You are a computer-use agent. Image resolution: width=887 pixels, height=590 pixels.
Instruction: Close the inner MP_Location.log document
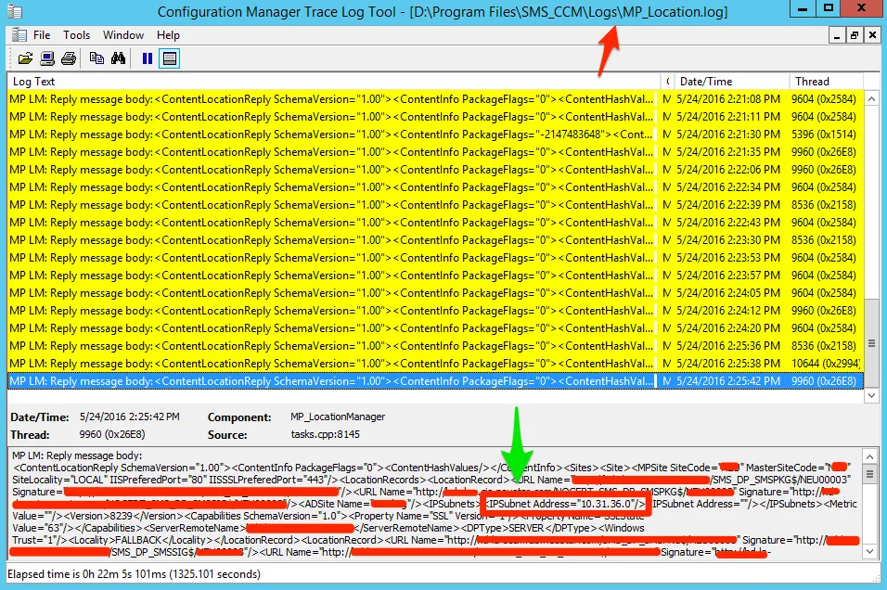[872, 35]
